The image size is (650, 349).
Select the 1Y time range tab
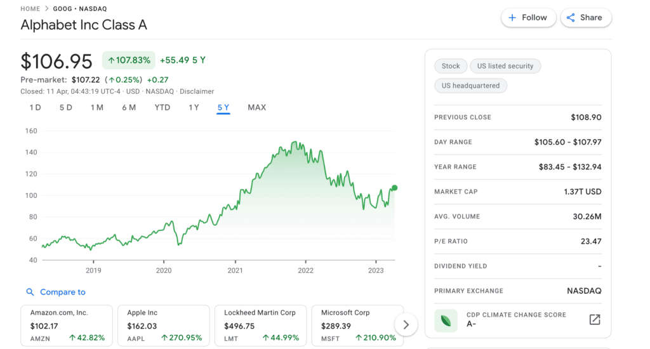tap(194, 107)
